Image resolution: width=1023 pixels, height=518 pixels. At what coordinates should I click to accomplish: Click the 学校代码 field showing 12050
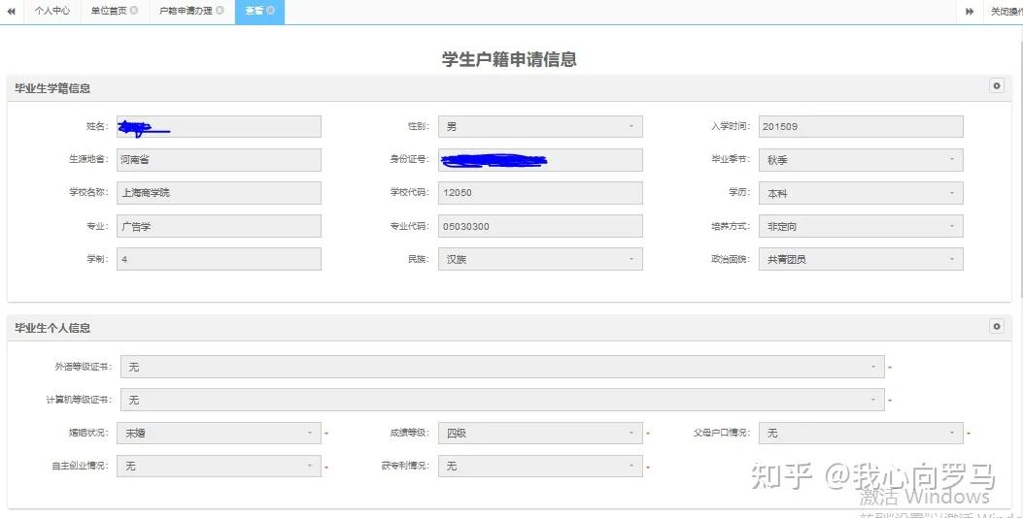pos(540,193)
